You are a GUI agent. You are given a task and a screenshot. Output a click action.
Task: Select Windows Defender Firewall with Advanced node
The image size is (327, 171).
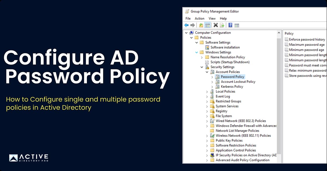(x=246, y=126)
